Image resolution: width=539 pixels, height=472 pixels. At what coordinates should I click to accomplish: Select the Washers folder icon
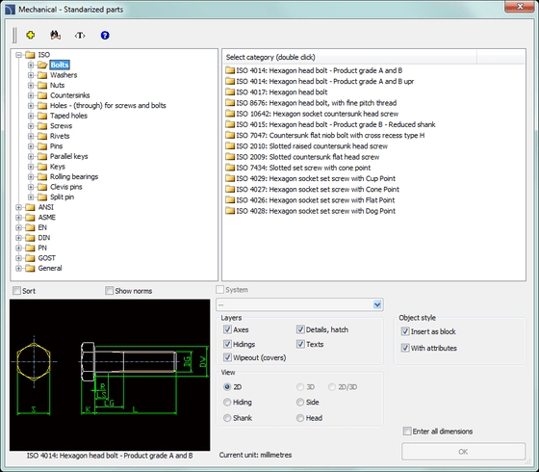point(42,75)
